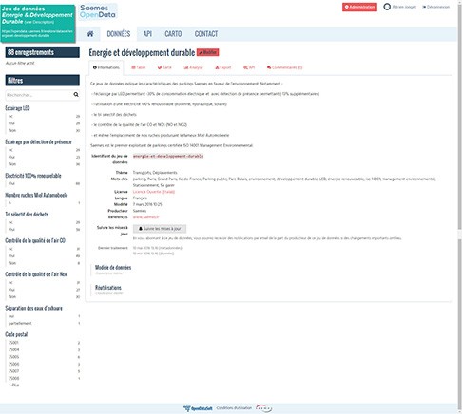462x414 pixels.
Task: Open the Saemes OpenData logo
Action: (x=98, y=11)
